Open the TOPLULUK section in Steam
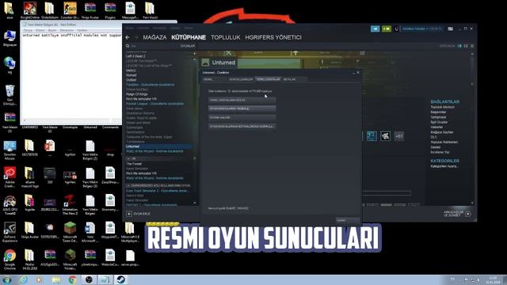The width and height of the screenshot is (507, 285). [225, 37]
